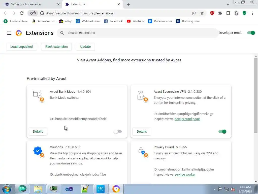Image resolution: width=258 pixels, height=194 pixels.
Task: Open the file explorer taskbar icon
Action: click(x=38, y=189)
